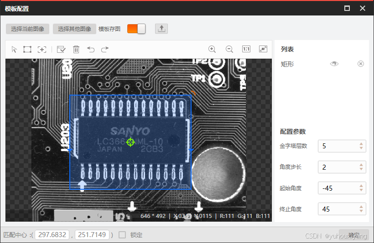Remove the 矩形 item from list
Image resolution: width=374 pixels, height=243 pixels.
point(361,64)
